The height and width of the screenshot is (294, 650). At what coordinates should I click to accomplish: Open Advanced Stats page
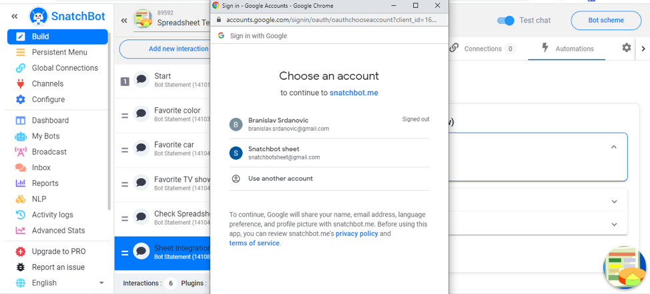59,230
